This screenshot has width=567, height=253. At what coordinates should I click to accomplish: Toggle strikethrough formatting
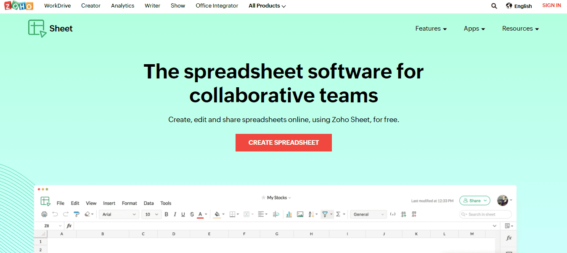click(x=192, y=214)
